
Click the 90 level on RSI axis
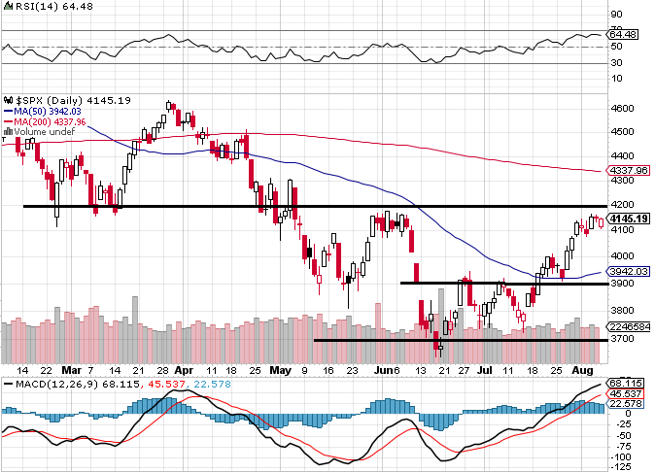[616, 15]
